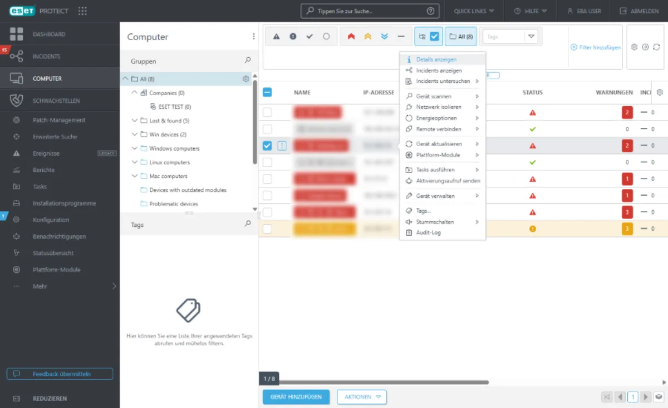The image size is (668, 408).
Task: Open the table column settings gear
Action: click(660, 92)
